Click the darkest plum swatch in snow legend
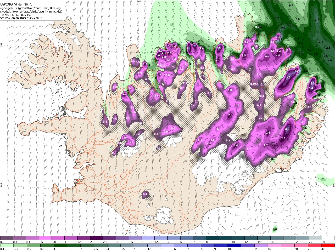335x251 pixels. (x=97, y=238)
